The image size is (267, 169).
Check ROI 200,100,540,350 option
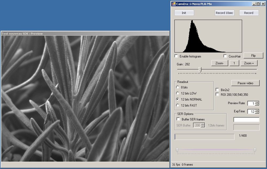pyautogui.click(x=217, y=94)
